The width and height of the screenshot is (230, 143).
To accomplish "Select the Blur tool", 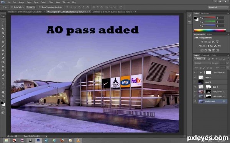I will click(3, 66).
